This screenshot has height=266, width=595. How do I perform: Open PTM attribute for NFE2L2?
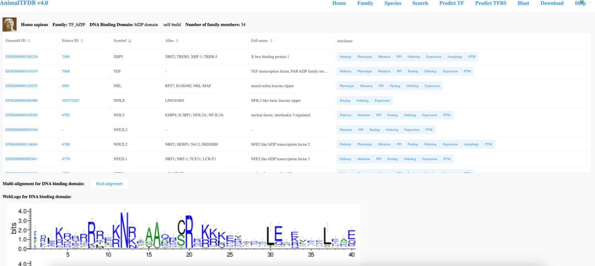(x=488, y=144)
